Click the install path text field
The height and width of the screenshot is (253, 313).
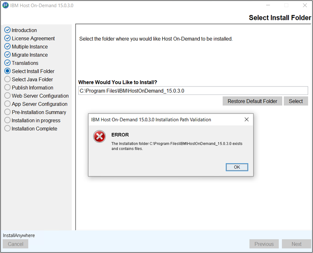pos(193,91)
